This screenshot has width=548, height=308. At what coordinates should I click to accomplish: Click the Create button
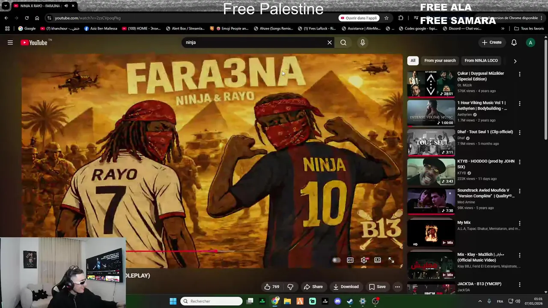click(x=491, y=42)
